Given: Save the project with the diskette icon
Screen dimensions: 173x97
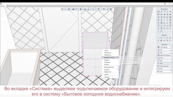Looking at the screenshot, I should (x=76, y=9).
